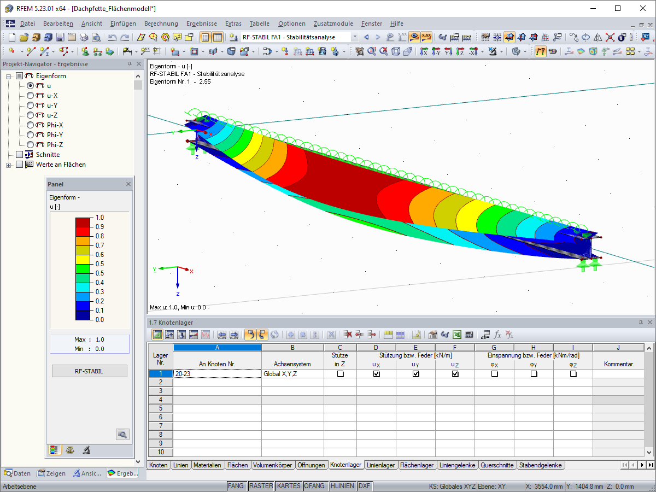Check the Stütze in Z box for row 1
This screenshot has height=492, width=656.
341,374
